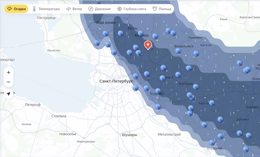Click the Отрадное map label
Screen dimensions: 260x157
(214, 148)
